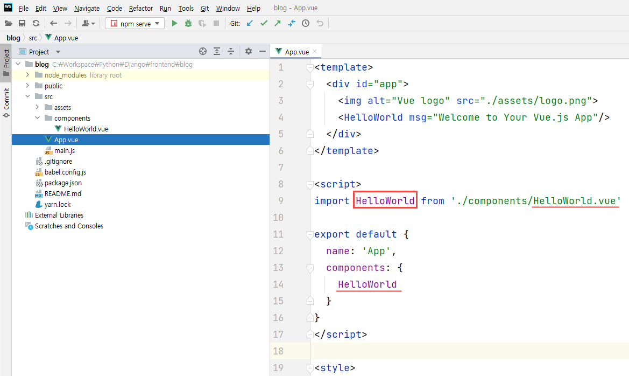
Task: Click line number 9 in the gutter
Action: 280,201
